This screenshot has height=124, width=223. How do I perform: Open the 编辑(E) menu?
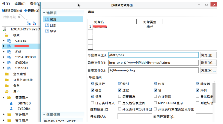point(20,4)
